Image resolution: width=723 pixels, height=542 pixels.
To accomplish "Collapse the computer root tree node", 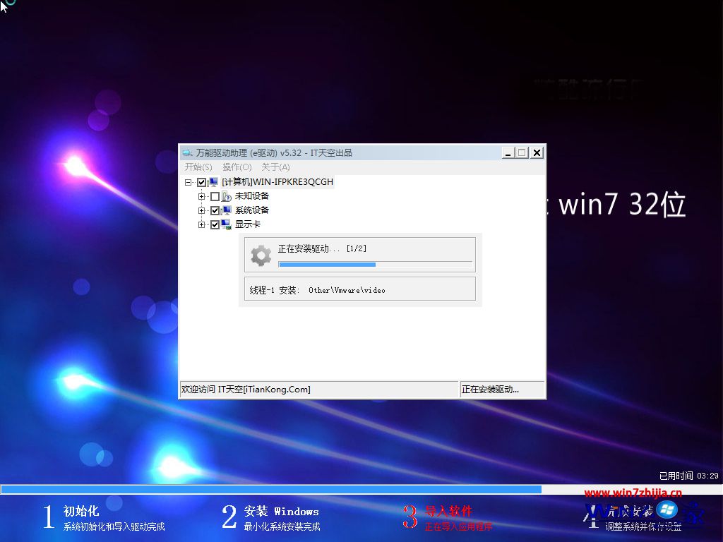I will [x=188, y=182].
